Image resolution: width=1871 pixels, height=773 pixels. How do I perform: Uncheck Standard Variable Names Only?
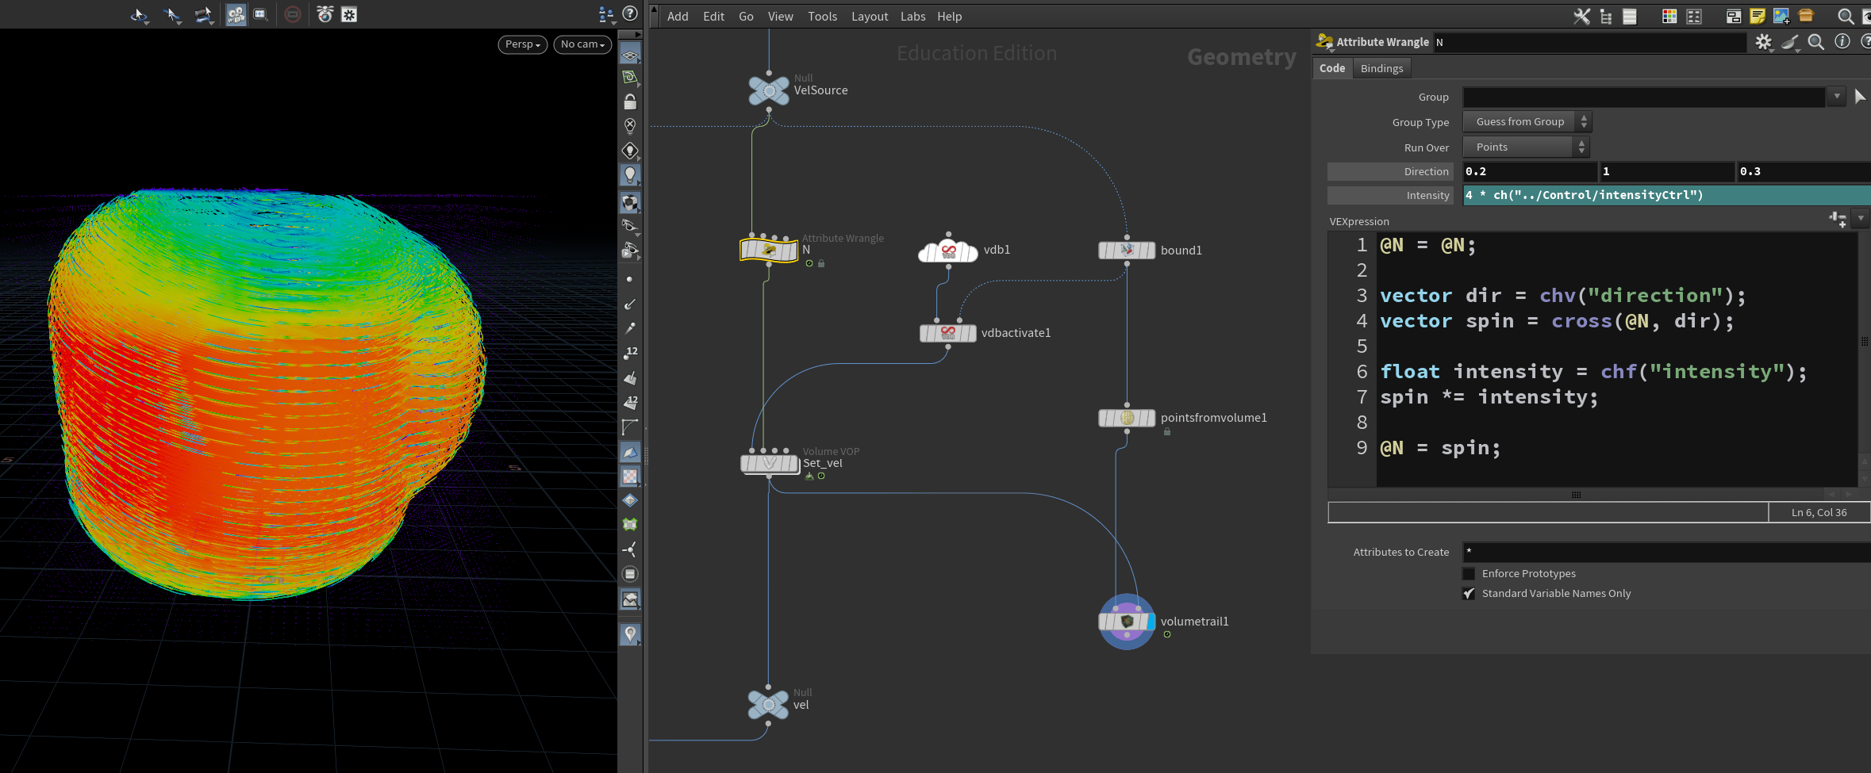click(1469, 593)
